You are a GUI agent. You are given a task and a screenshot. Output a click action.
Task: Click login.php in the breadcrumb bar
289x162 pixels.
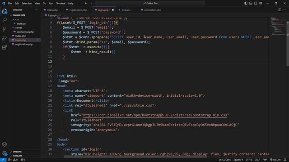tap(53, 15)
